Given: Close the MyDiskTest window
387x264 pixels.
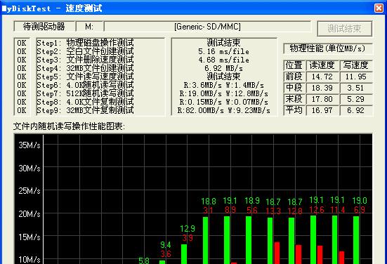Looking at the screenshot, I should (379, 8).
